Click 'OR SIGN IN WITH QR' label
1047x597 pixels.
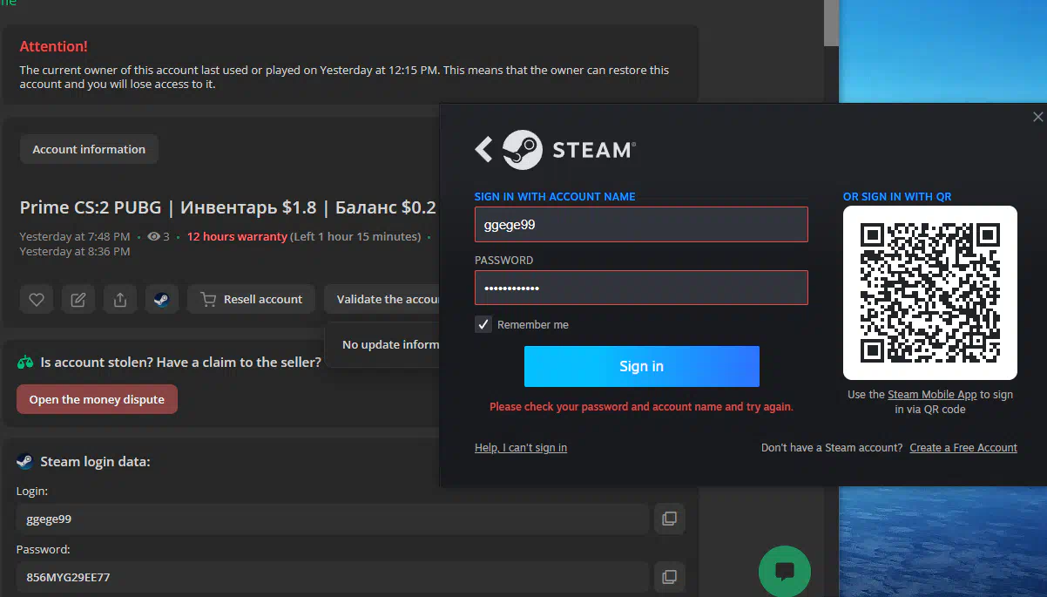(897, 196)
